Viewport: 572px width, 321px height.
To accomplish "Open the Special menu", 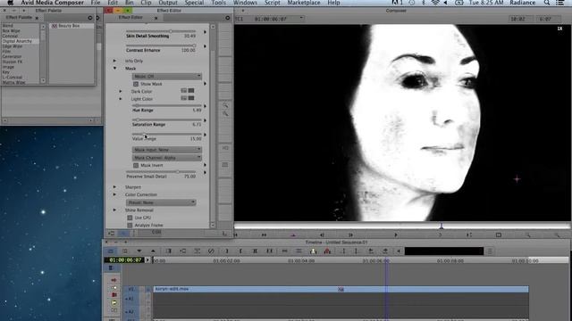I will 194,3.
